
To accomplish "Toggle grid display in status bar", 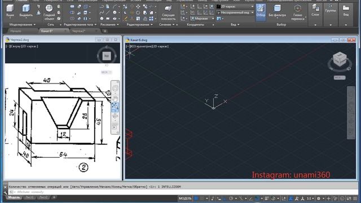I will coord(196,198).
